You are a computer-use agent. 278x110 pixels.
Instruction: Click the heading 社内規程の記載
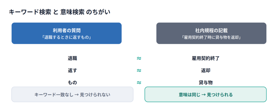(211, 30)
